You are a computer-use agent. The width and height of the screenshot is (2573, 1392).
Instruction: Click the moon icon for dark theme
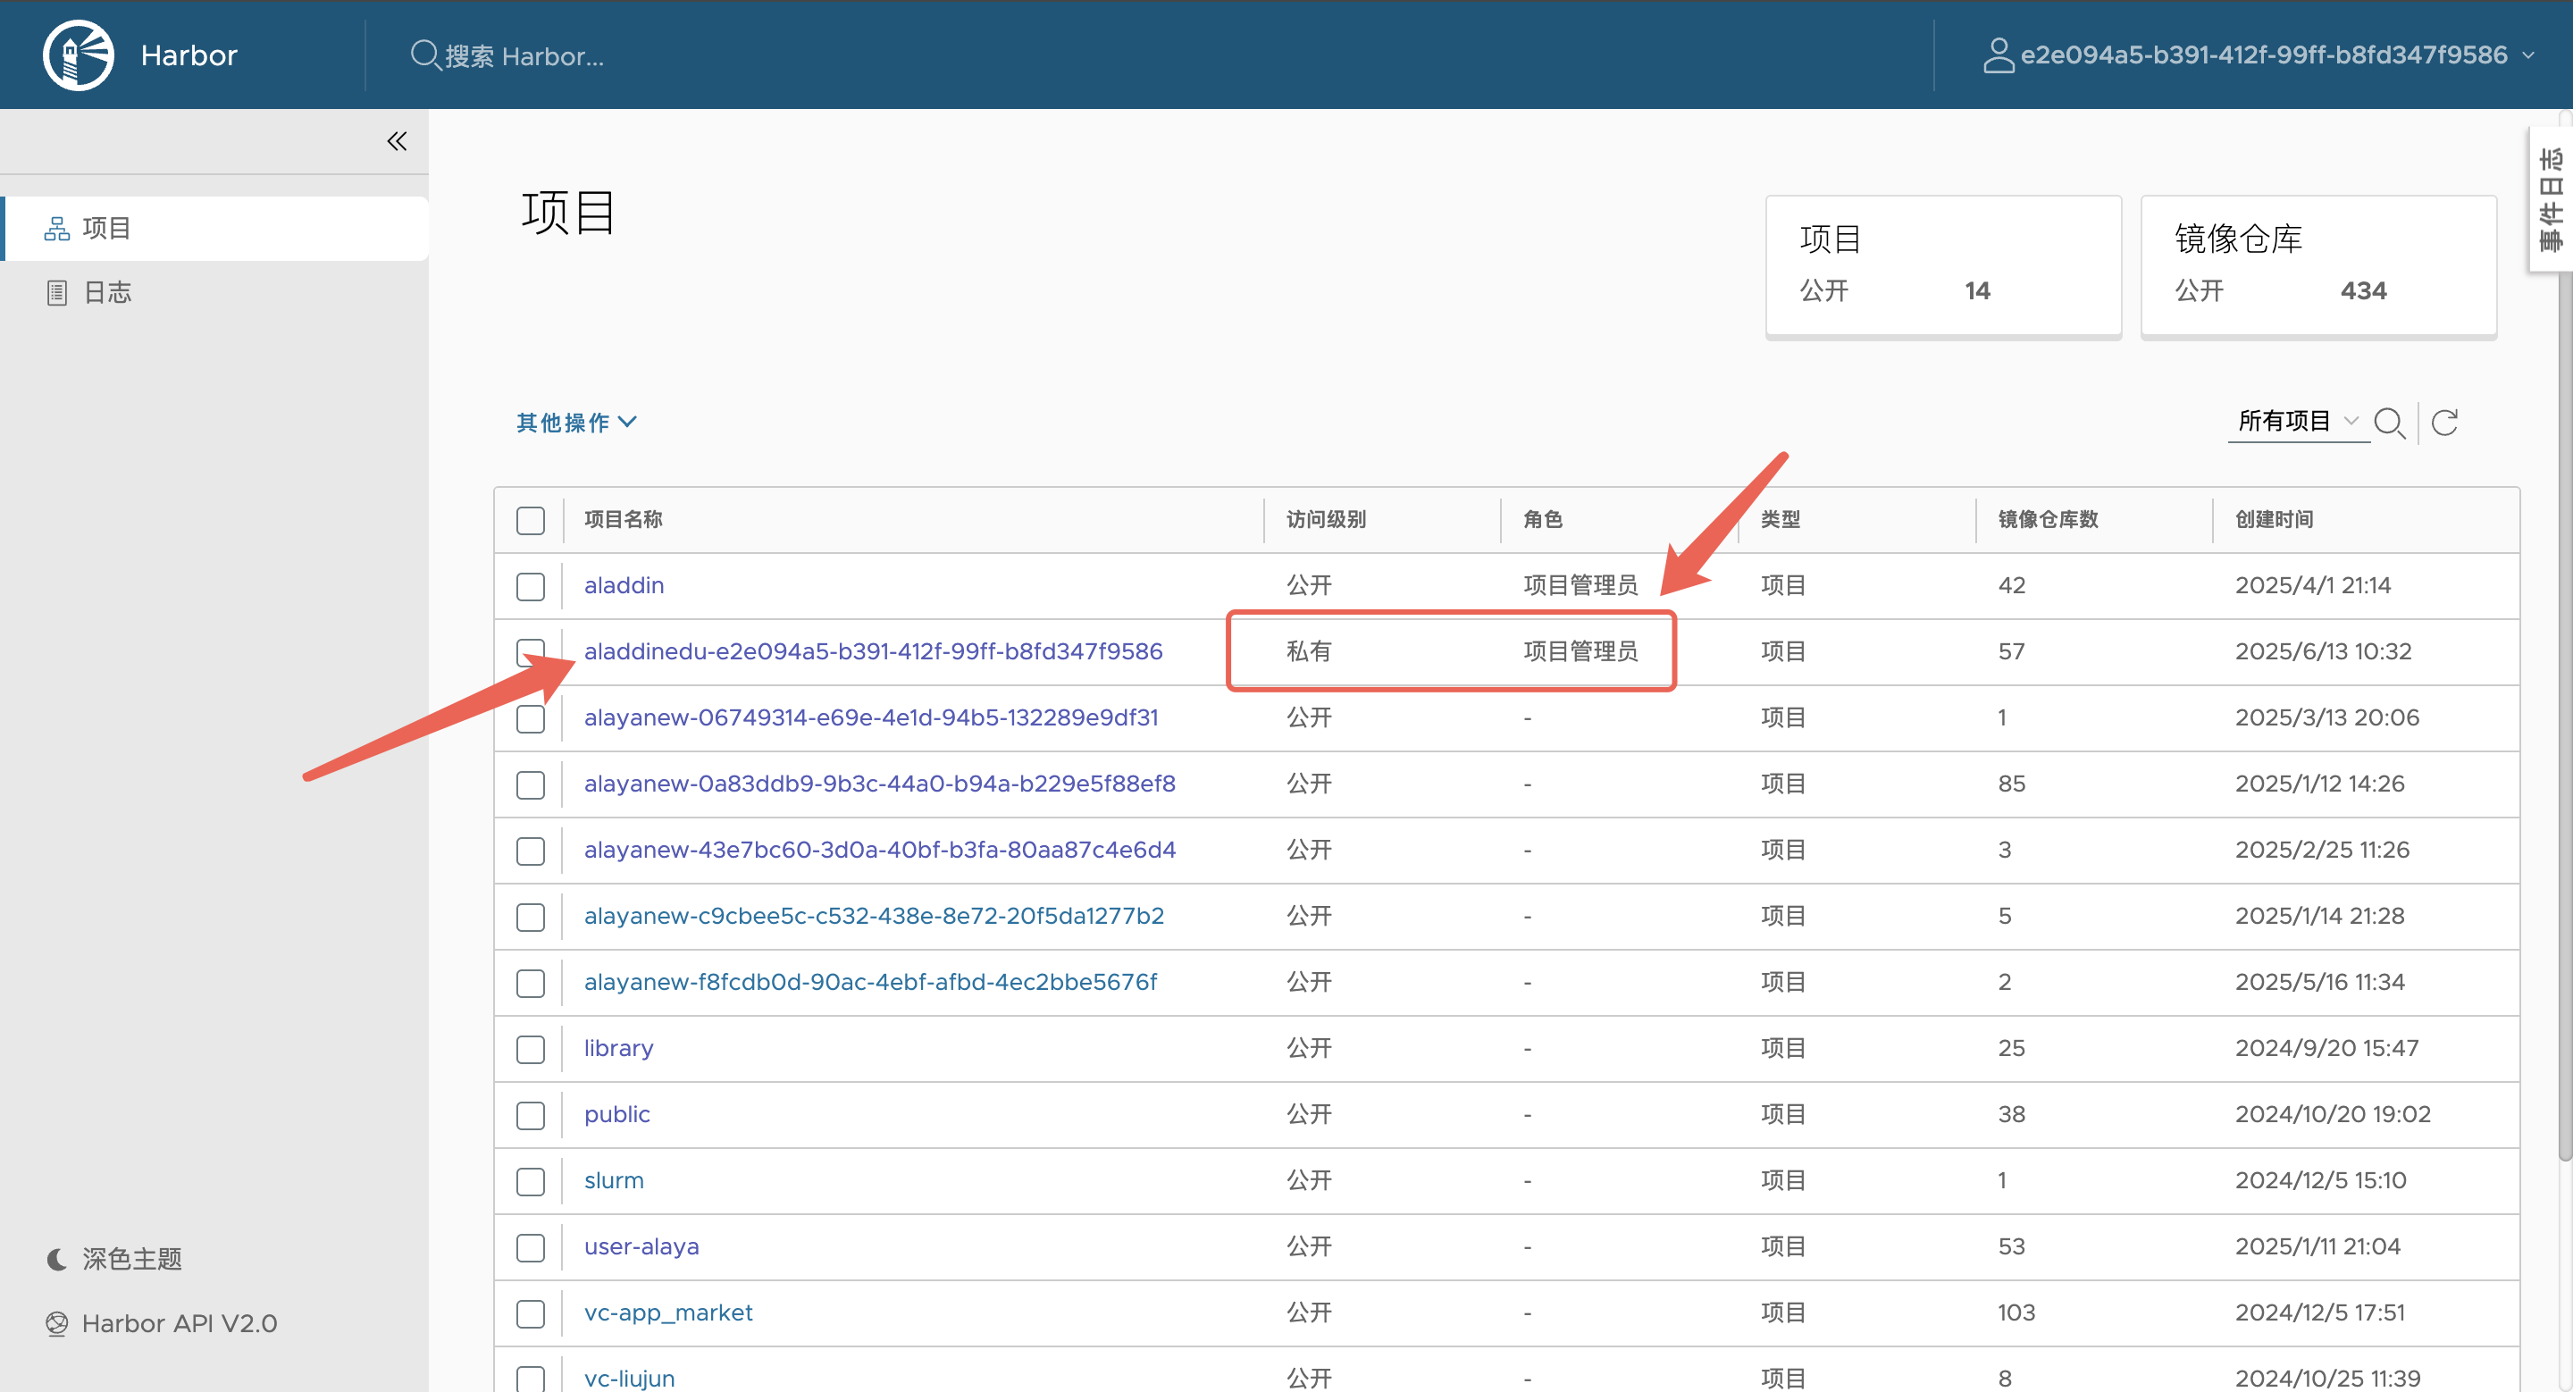pyautogui.click(x=57, y=1259)
